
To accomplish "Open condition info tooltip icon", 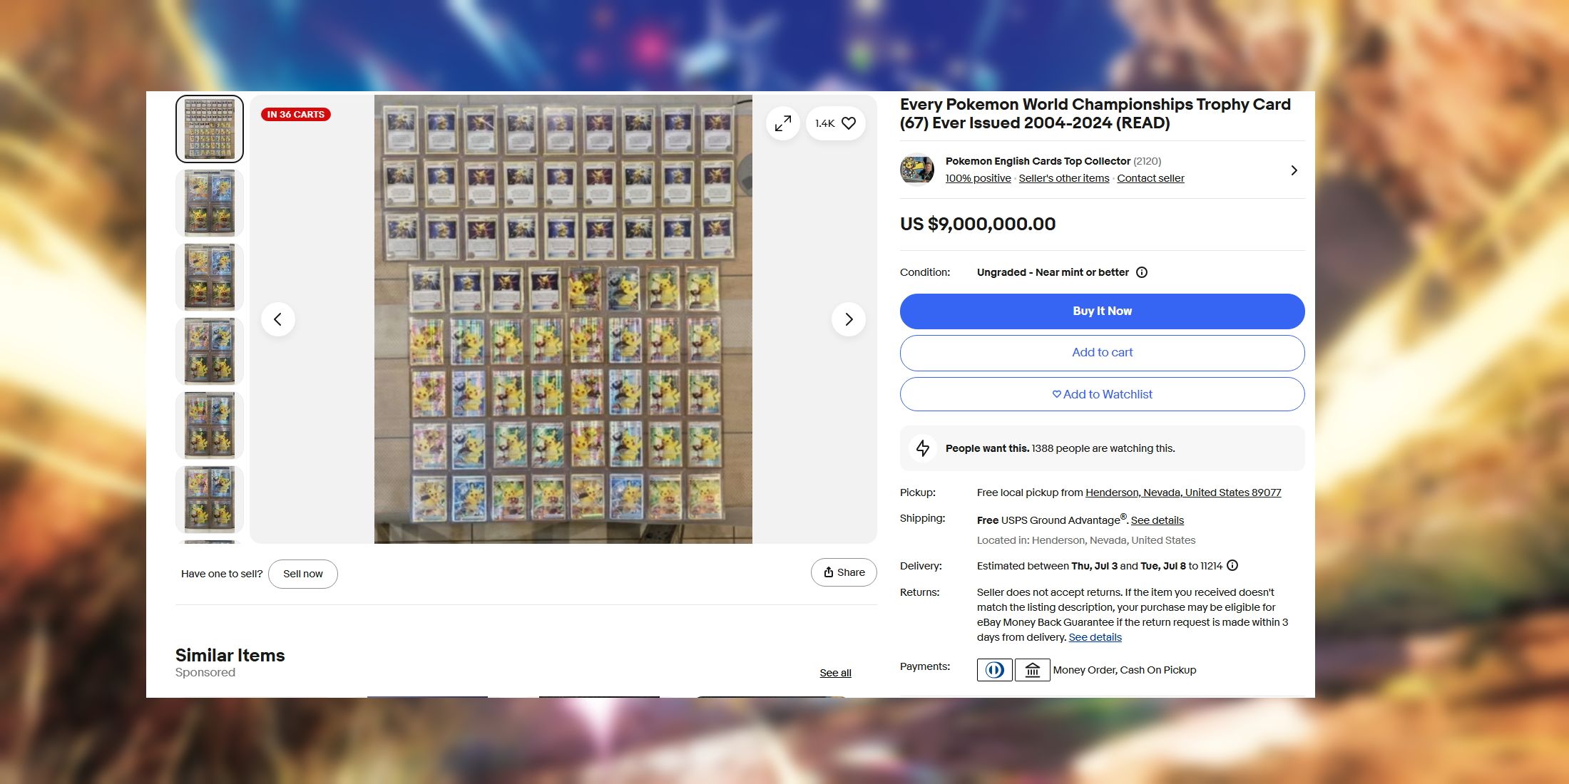I will click(x=1142, y=272).
